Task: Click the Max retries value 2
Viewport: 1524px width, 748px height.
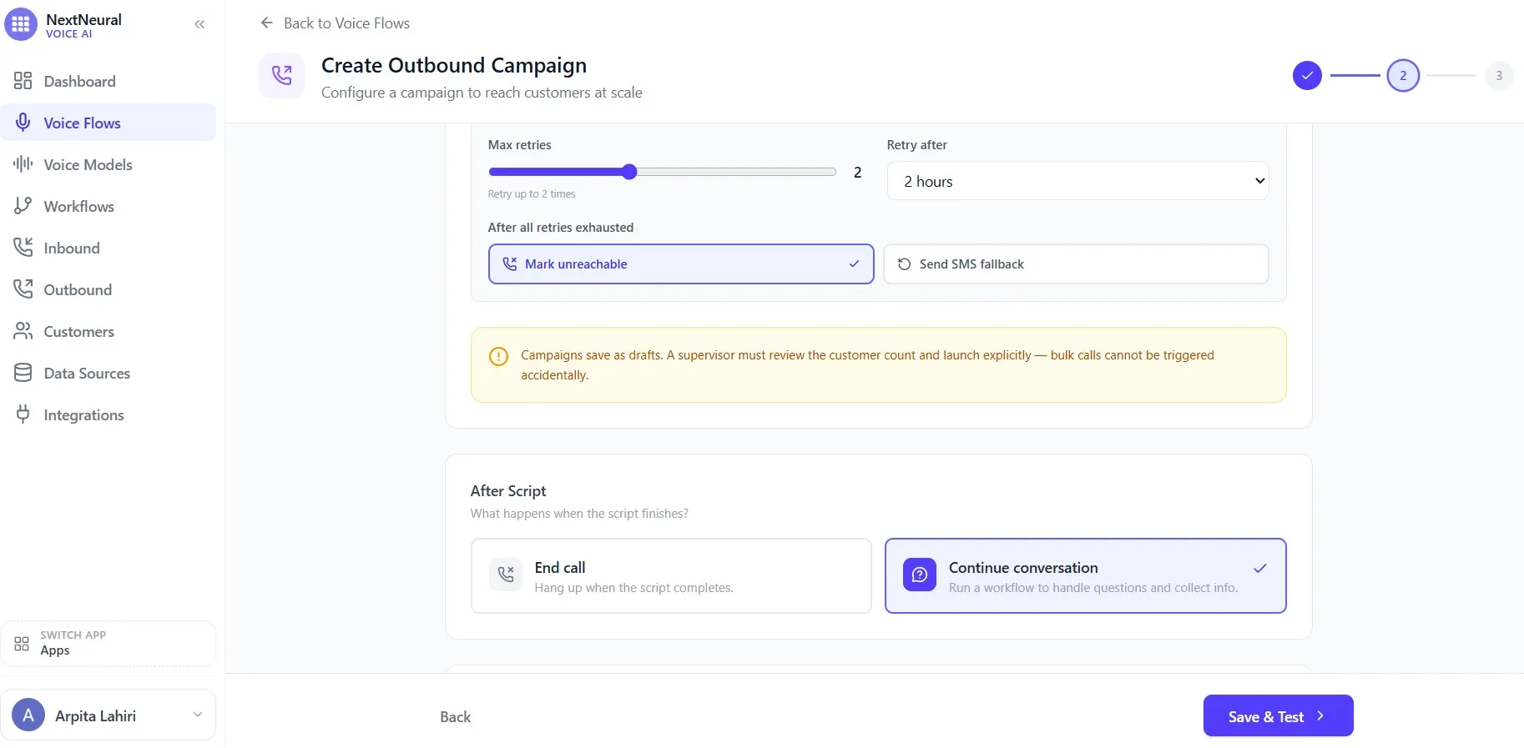Action: tap(857, 173)
